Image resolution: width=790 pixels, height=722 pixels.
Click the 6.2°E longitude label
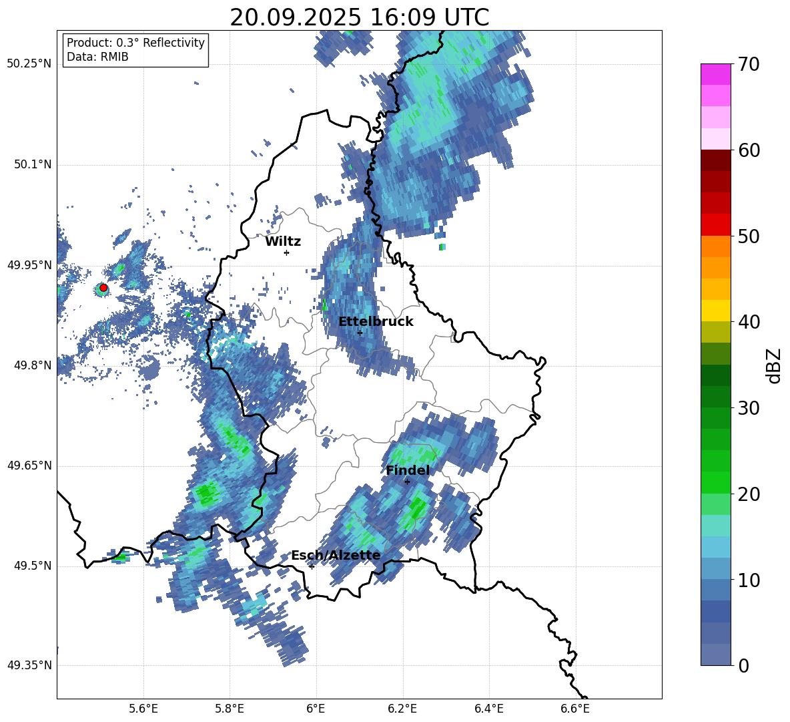(x=402, y=709)
